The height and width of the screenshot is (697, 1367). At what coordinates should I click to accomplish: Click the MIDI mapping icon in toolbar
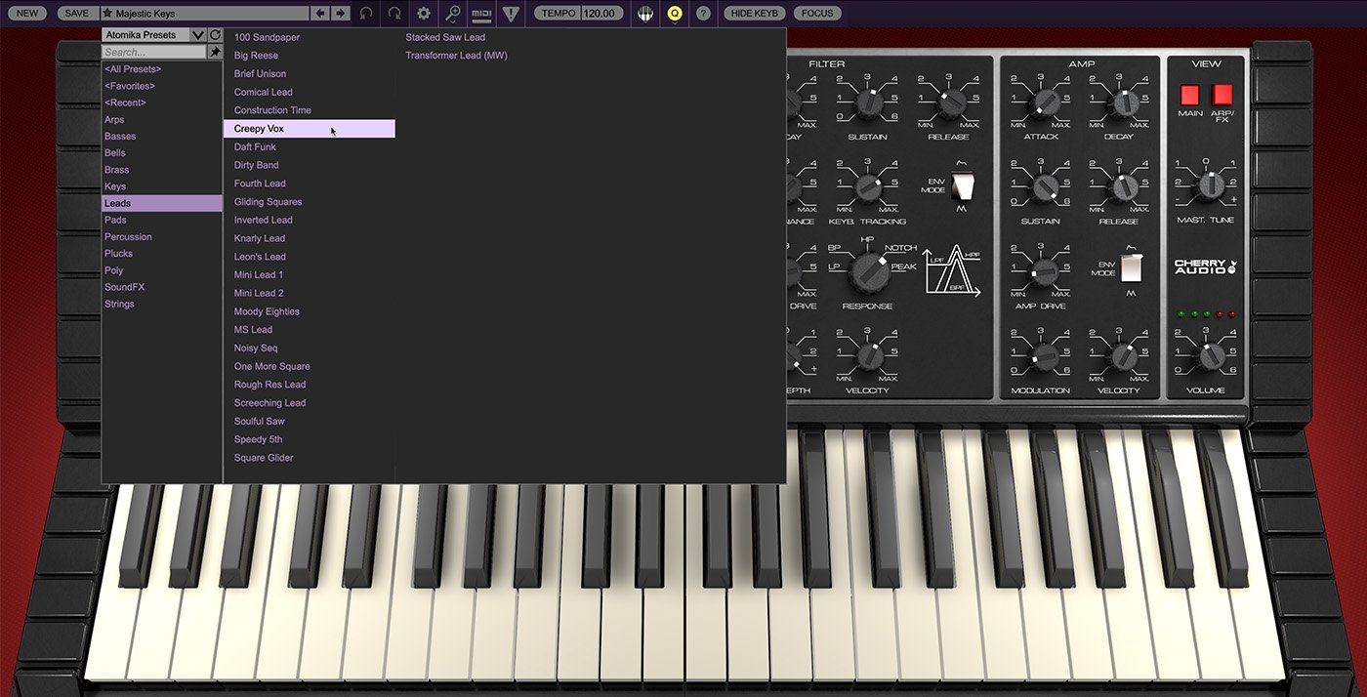pyautogui.click(x=480, y=13)
